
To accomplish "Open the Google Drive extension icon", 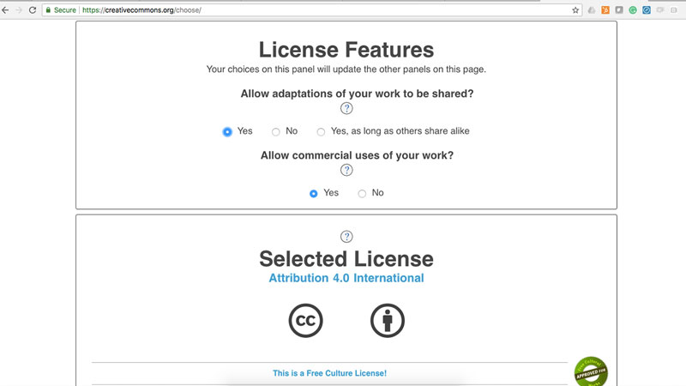I will click(x=592, y=10).
